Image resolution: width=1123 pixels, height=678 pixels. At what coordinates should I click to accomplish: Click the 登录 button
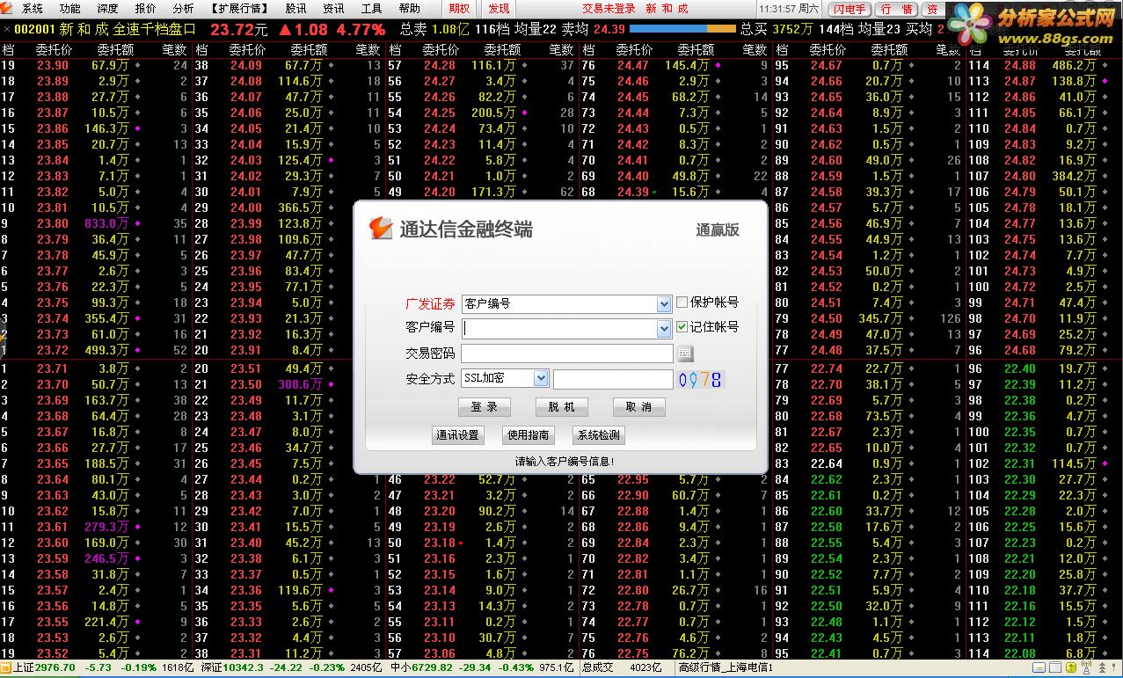(x=485, y=407)
